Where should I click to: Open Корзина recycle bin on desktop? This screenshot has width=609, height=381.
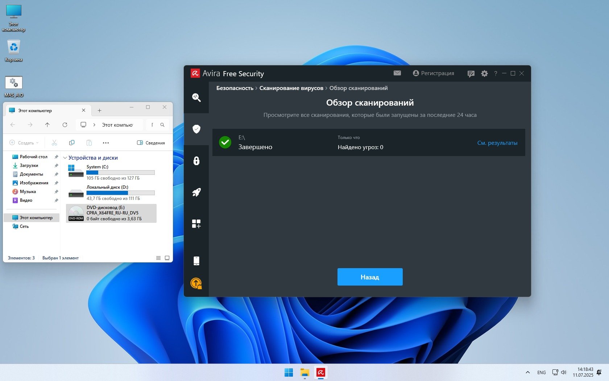(14, 51)
